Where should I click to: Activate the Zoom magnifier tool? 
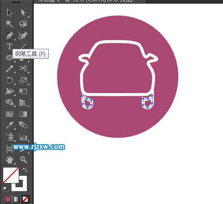click(23, 159)
